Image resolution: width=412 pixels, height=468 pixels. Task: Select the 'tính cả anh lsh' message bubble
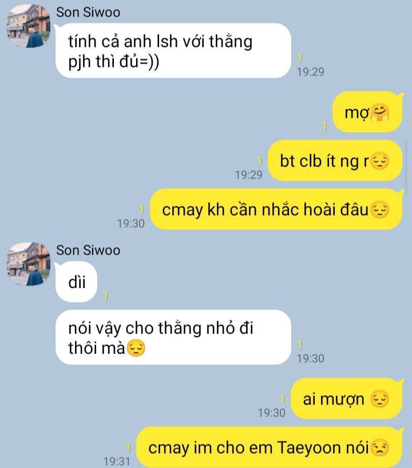pyautogui.click(x=173, y=51)
